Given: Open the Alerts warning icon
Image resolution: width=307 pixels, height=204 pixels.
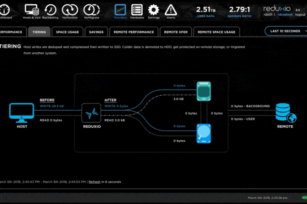Looking at the screenshot, I should pyautogui.click(x=171, y=10).
